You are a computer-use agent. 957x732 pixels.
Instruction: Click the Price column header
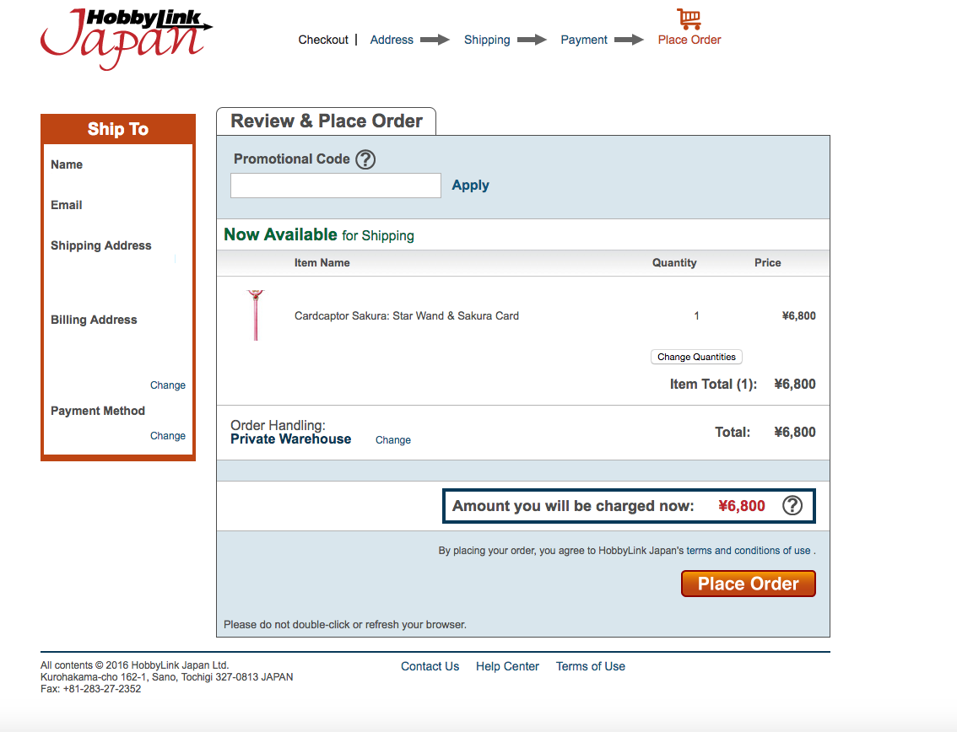click(768, 263)
